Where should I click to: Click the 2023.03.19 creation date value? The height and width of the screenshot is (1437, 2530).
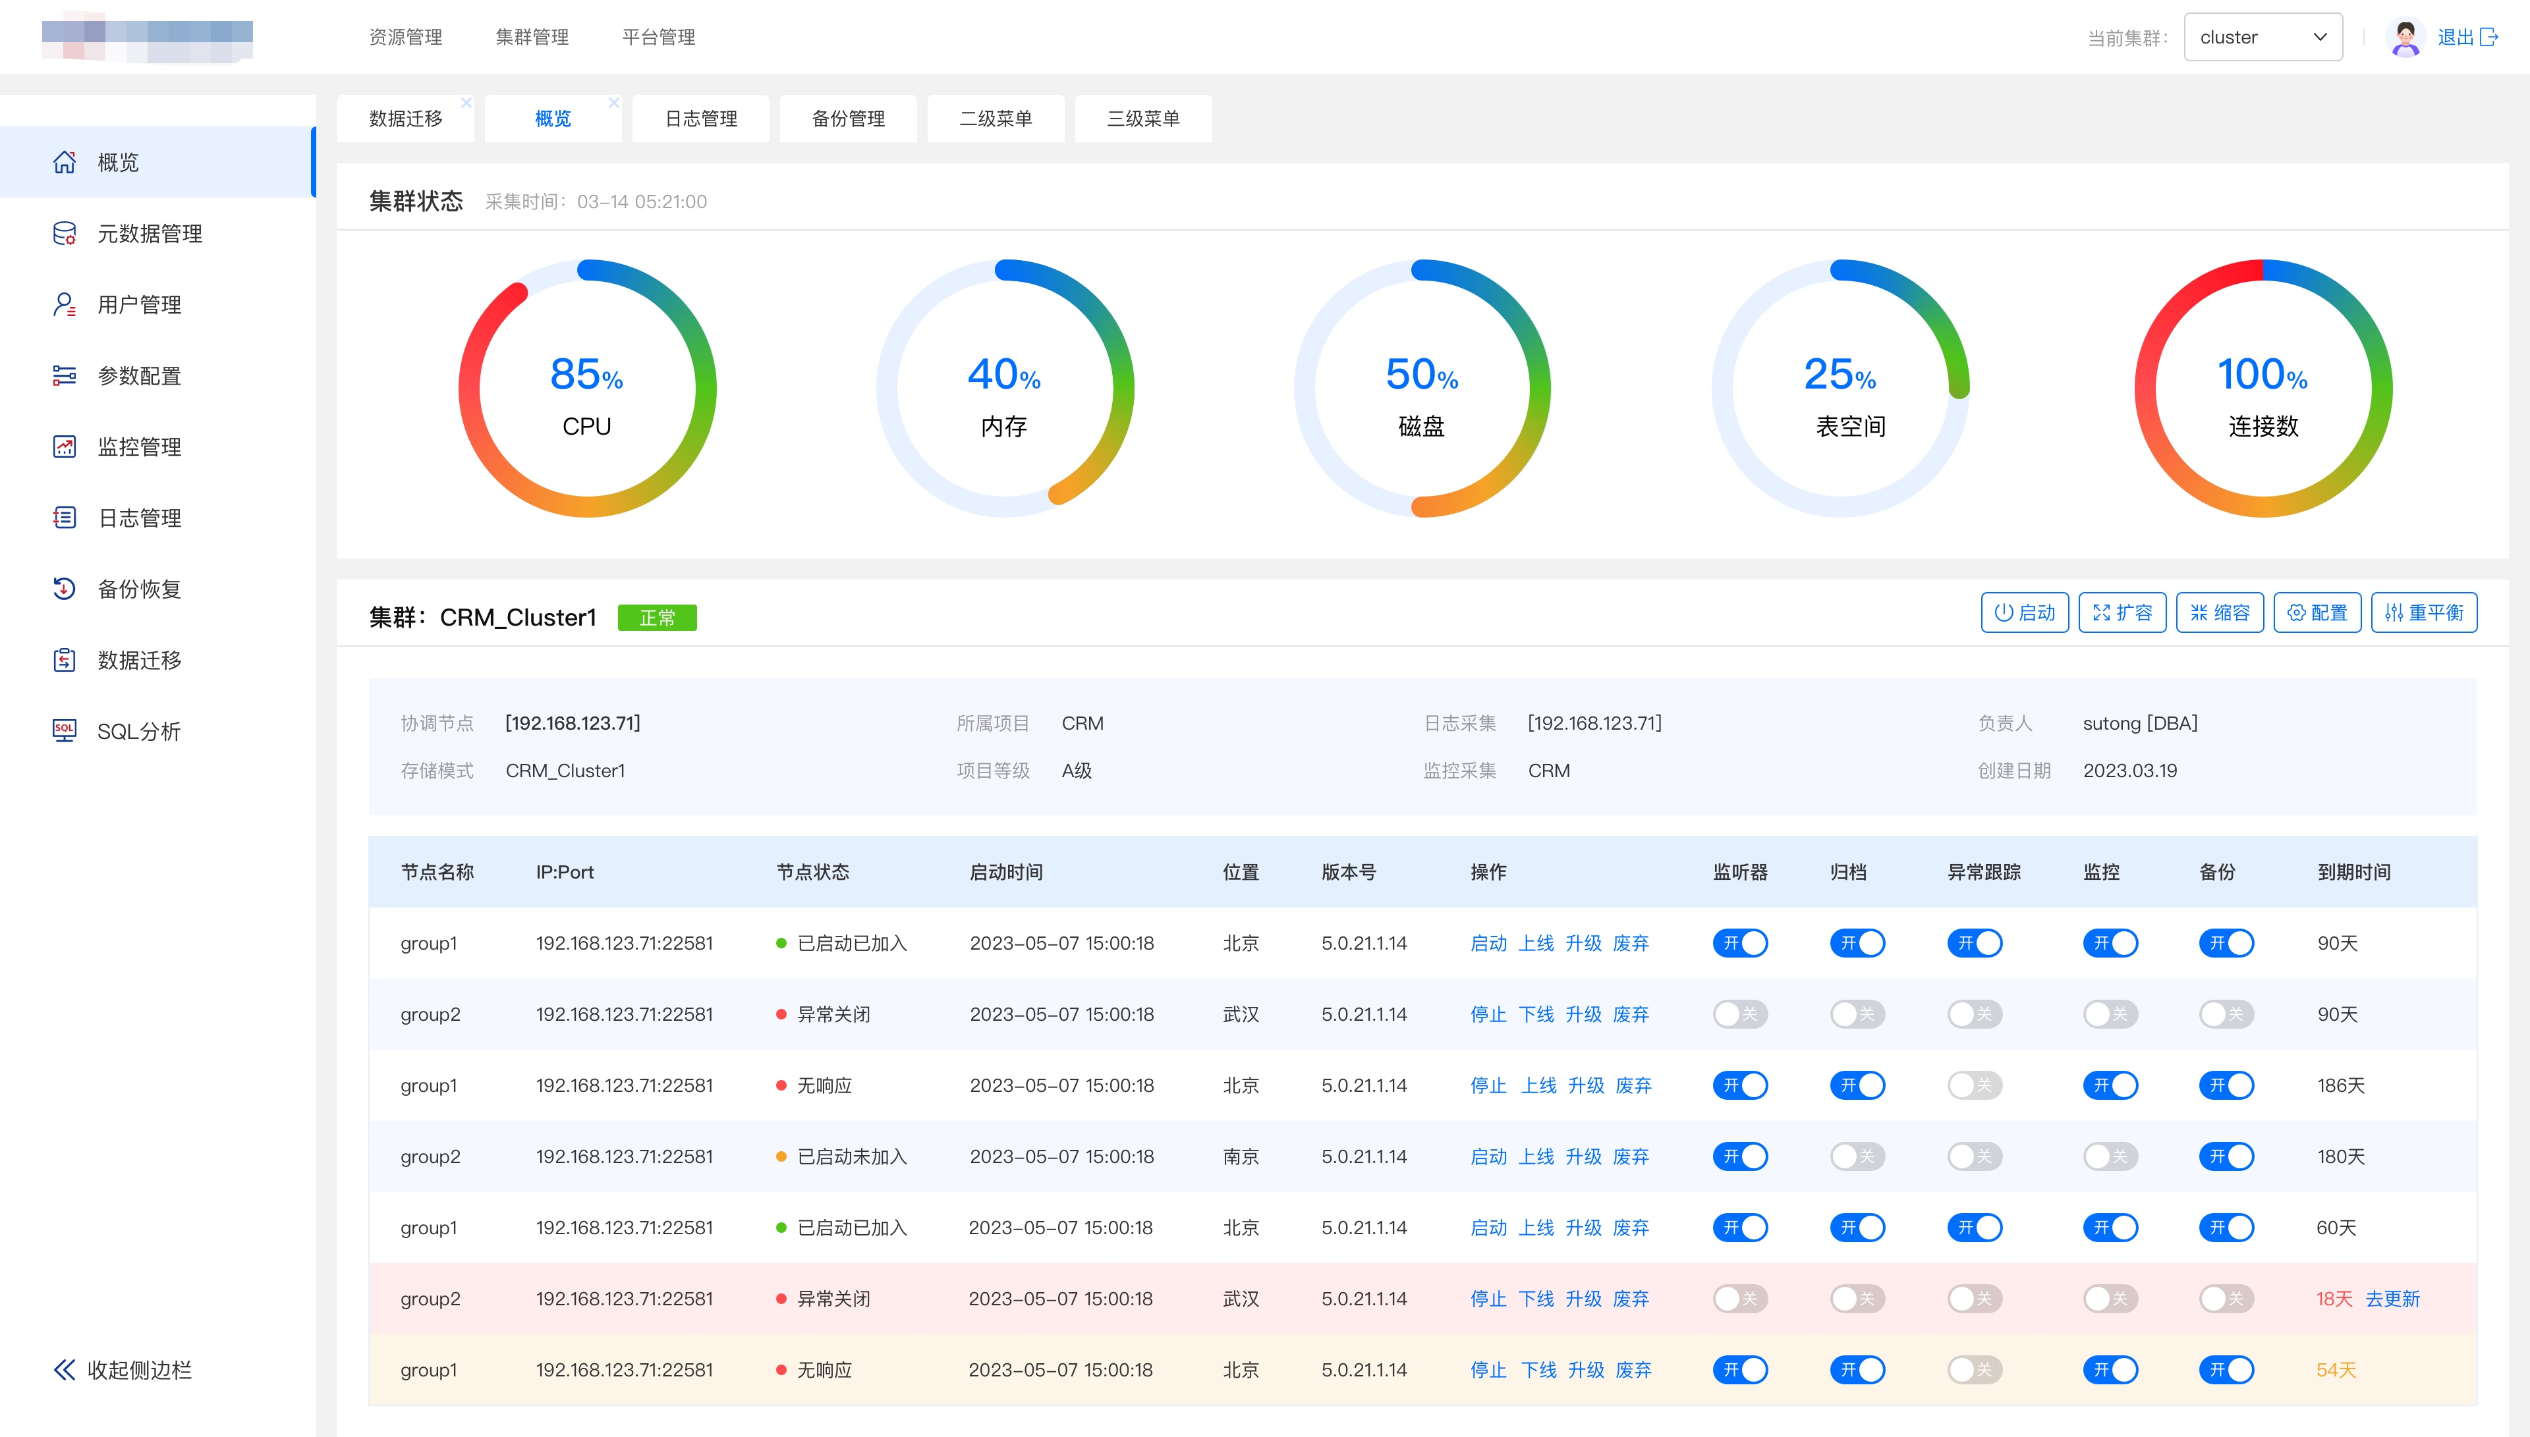[2130, 771]
